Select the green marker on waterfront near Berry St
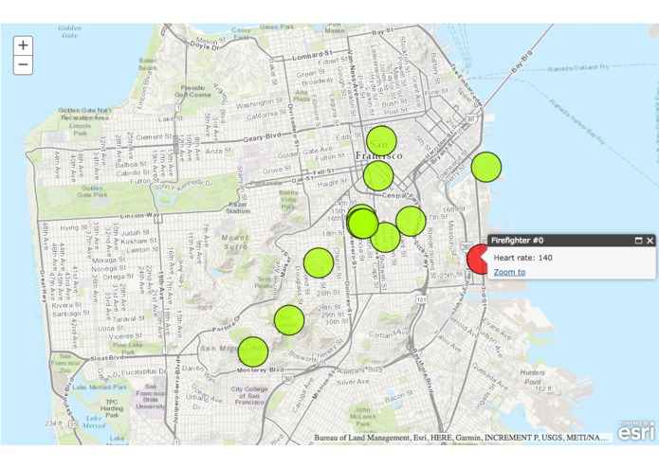 coord(486,167)
